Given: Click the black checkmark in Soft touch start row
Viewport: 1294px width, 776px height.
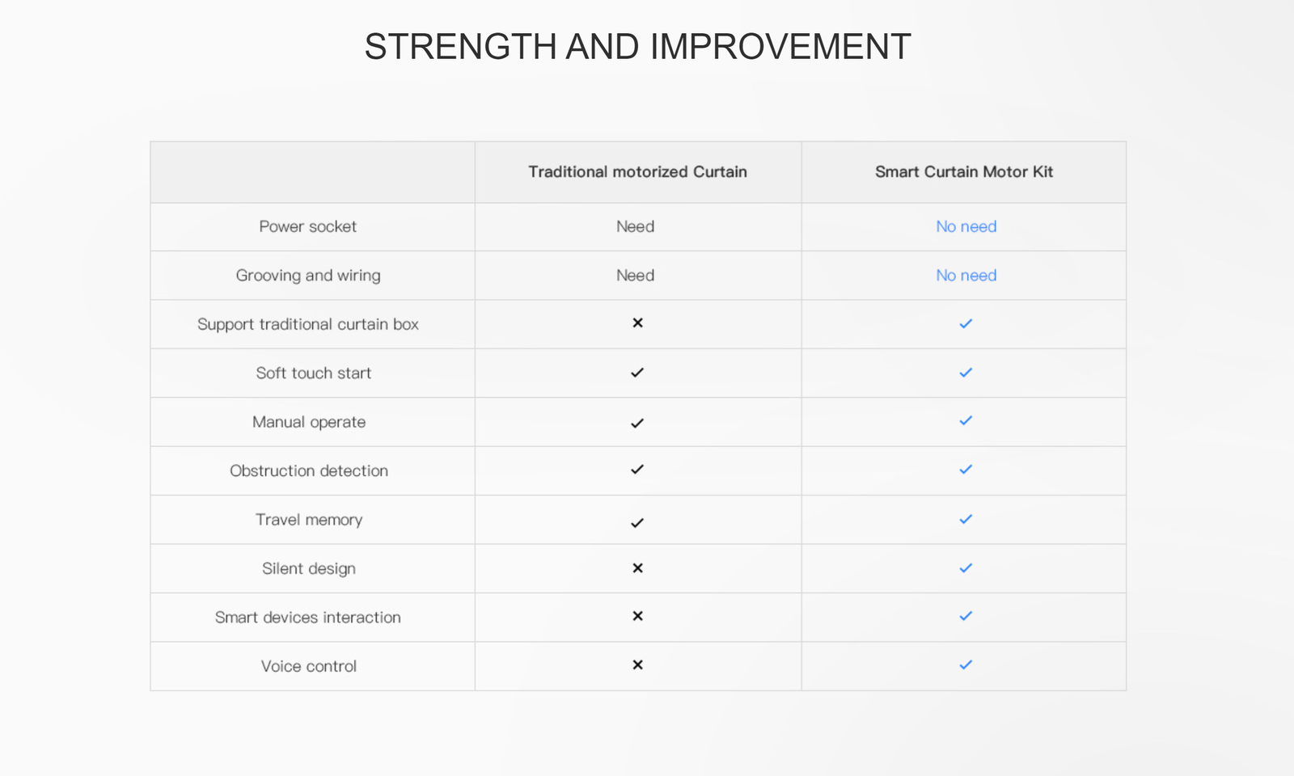Looking at the screenshot, I should pos(637,373).
